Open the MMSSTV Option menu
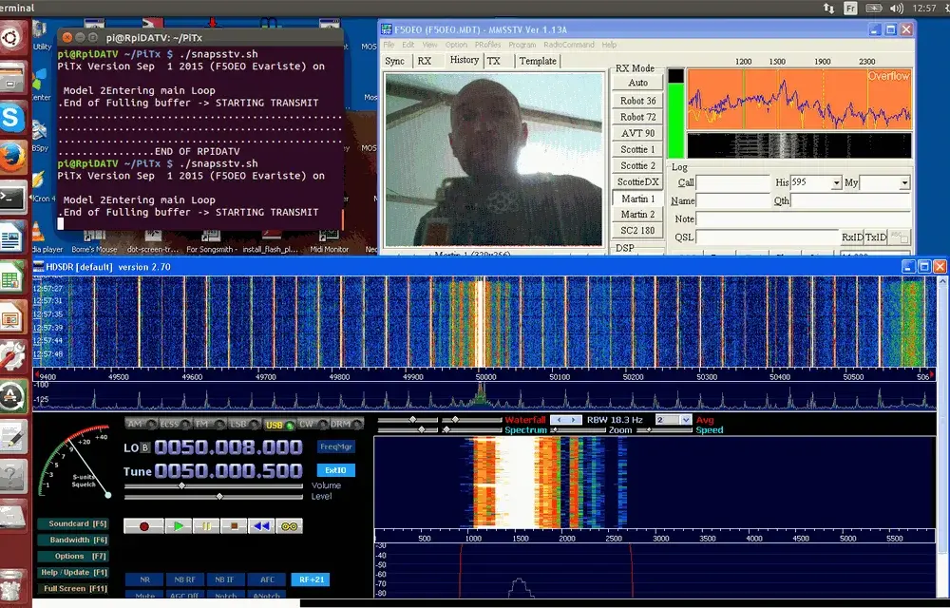 tap(456, 45)
